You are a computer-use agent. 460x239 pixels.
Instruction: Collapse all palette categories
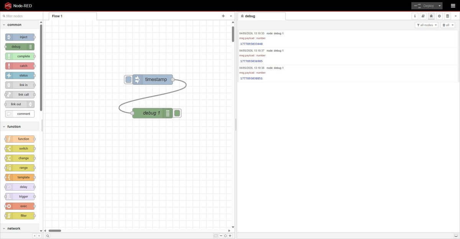pyautogui.click(x=34, y=236)
